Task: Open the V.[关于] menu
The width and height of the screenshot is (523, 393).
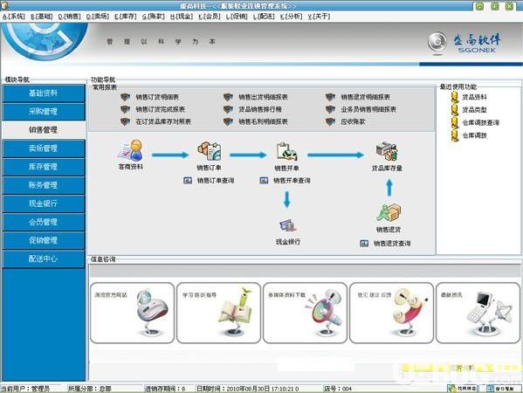Action: [319, 17]
